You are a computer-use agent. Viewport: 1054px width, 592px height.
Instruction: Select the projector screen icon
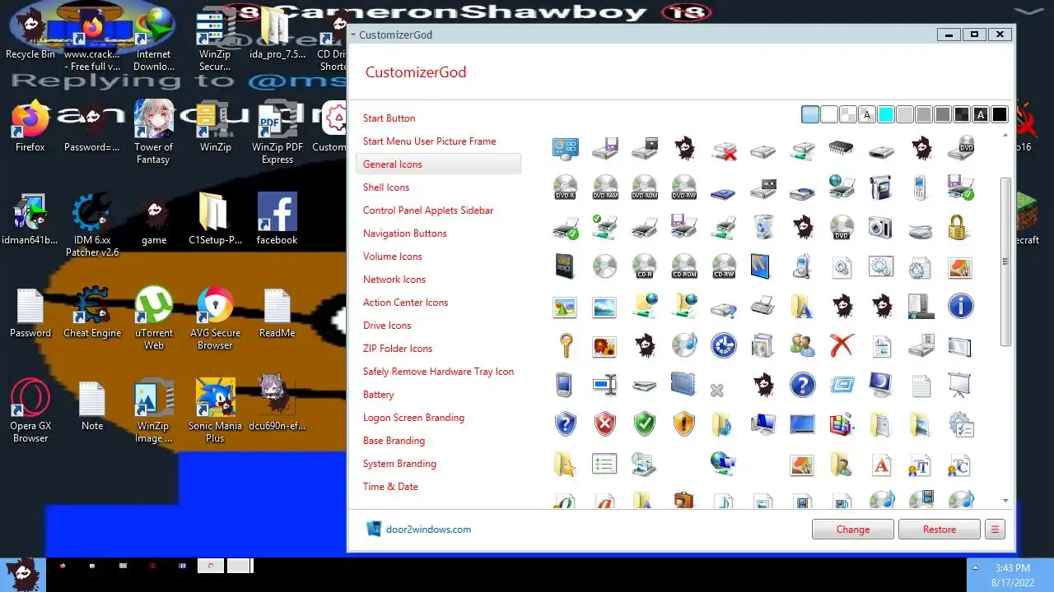point(960,386)
